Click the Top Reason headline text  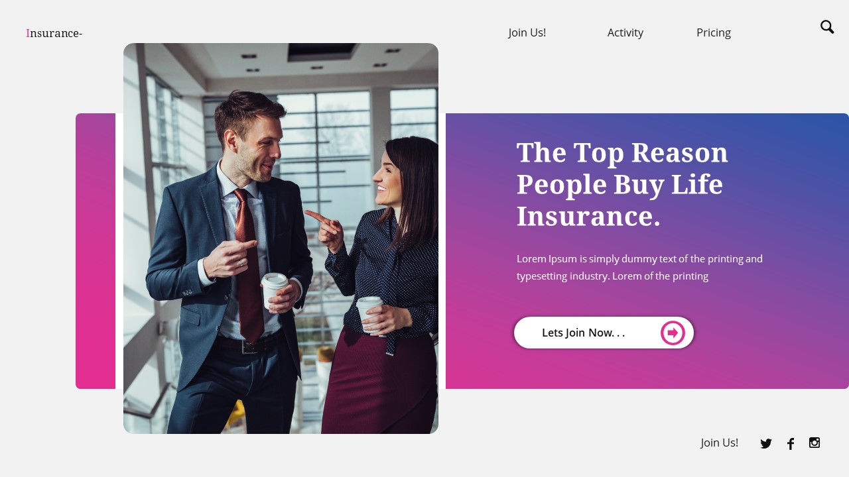[622, 184]
